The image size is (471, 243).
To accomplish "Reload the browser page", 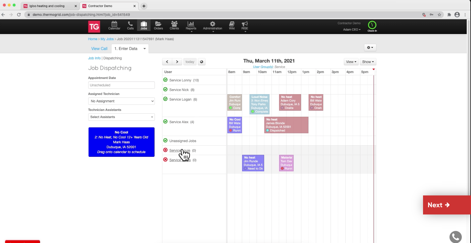I will pyautogui.click(x=19, y=15).
